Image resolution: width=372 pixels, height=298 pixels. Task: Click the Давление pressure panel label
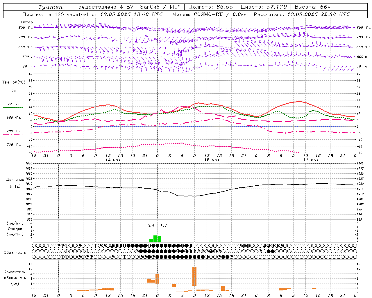click(15, 180)
